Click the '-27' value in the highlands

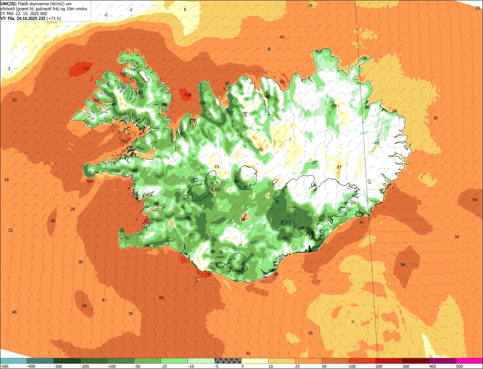pos(314,163)
